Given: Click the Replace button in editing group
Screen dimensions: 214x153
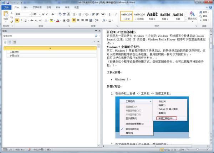Looking at the screenshot, I should (x=203, y=16).
